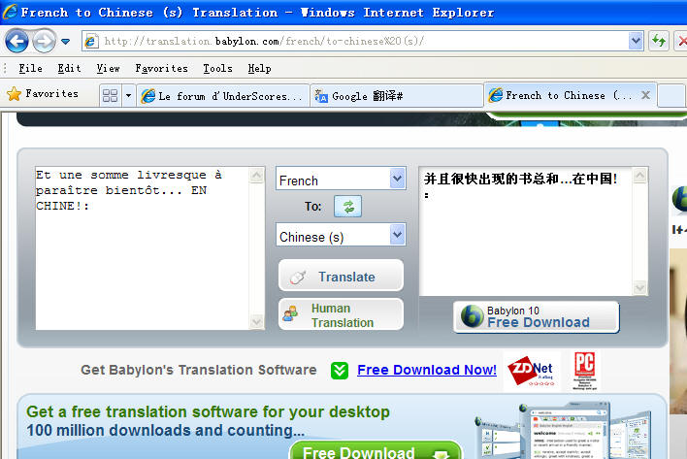
Task: Go forward with the Forward arrow button
Action: (x=44, y=42)
